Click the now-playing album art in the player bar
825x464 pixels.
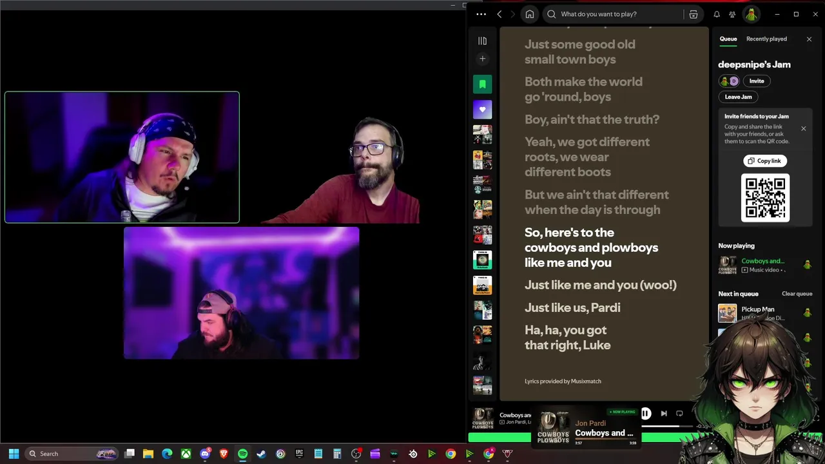pos(483,419)
